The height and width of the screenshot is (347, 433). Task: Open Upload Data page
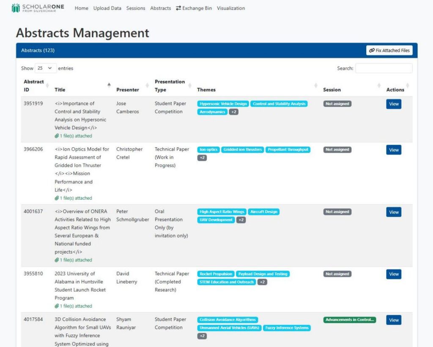click(107, 8)
